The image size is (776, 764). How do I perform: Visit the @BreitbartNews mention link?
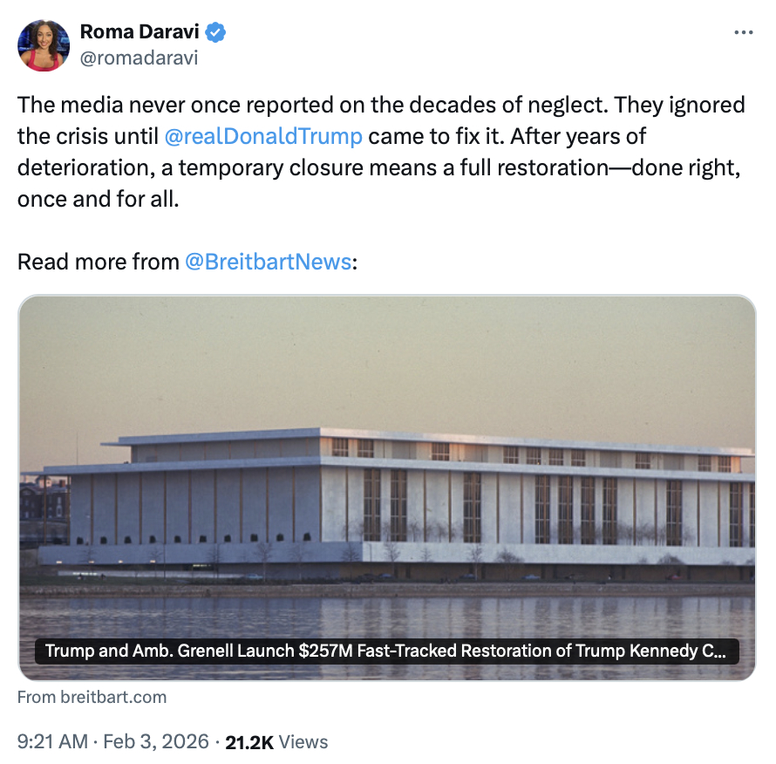pos(268,262)
